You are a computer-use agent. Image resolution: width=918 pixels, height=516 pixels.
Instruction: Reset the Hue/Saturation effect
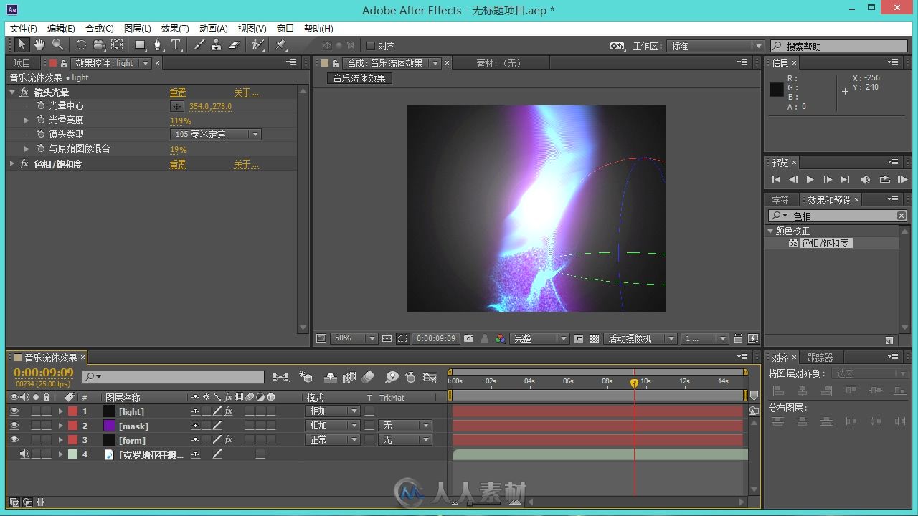tap(177, 164)
